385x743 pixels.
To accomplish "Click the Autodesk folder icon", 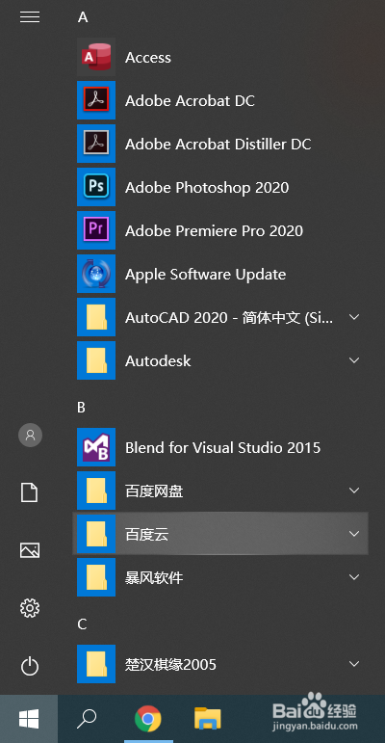I will tap(96, 360).
